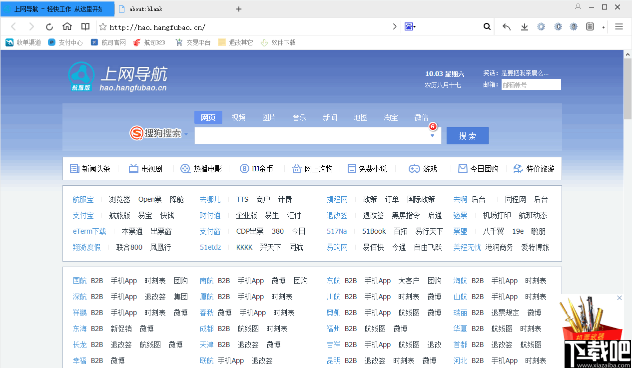Open the search magnifier in address bar
632x368 pixels.
(487, 26)
